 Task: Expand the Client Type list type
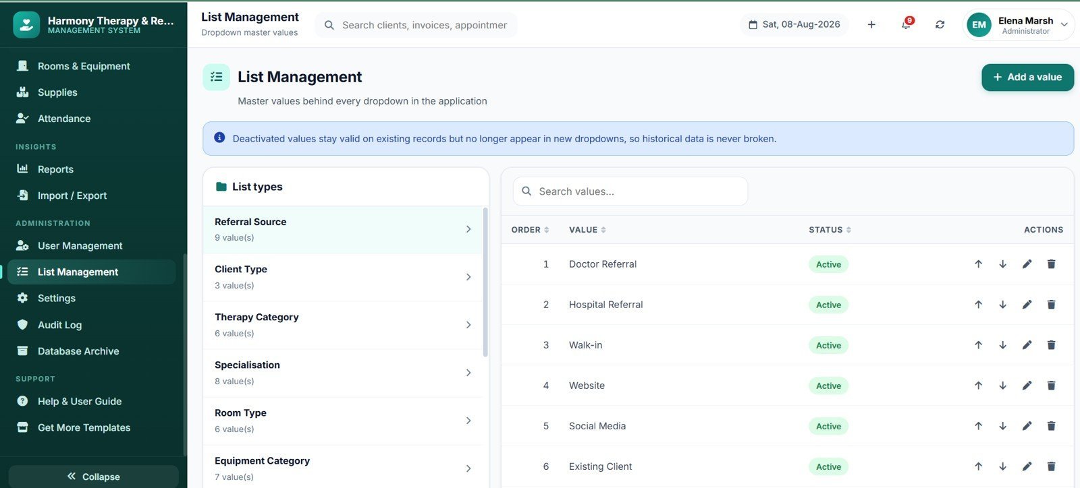343,277
